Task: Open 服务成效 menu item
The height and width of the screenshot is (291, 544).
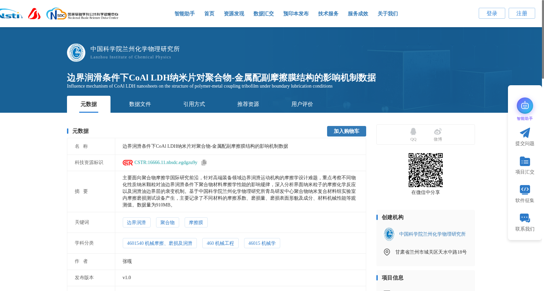Action: point(358,14)
